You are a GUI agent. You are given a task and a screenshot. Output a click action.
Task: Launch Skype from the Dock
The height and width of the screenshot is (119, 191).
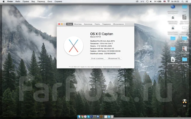[88, 117]
